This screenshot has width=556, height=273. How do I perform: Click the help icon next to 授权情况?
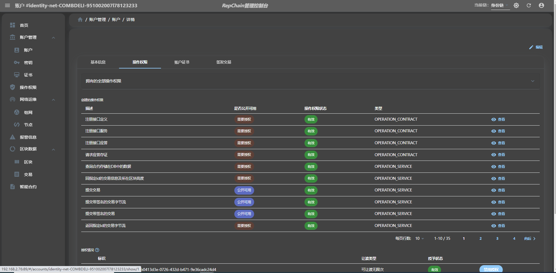tap(97, 250)
